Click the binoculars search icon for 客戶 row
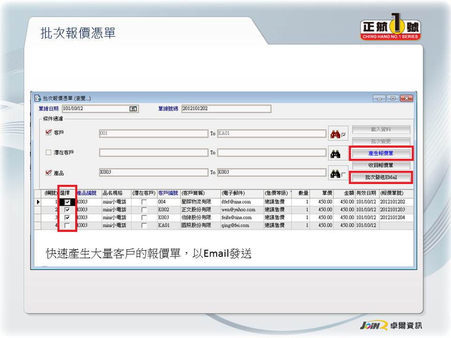Image resolution: width=451 pixels, height=338 pixels. tap(335, 134)
